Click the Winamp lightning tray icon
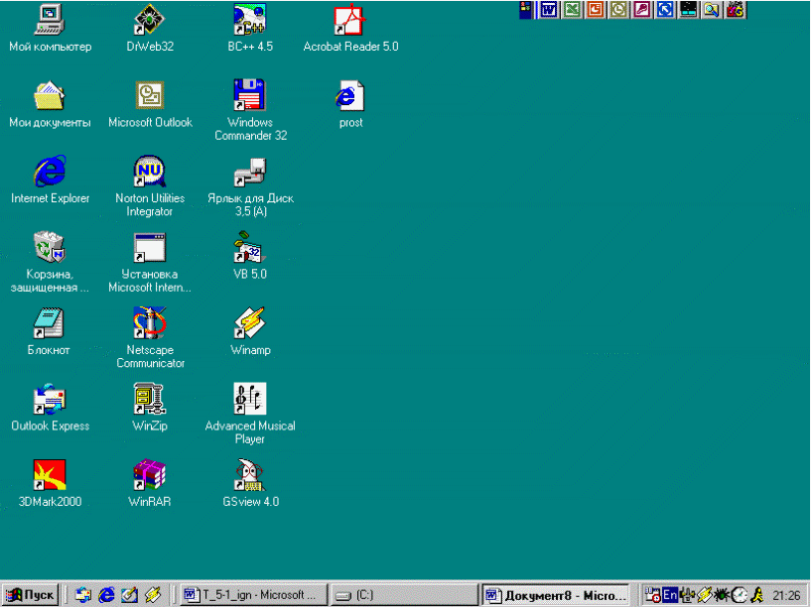The width and height of the screenshot is (811, 607). click(x=705, y=595)
